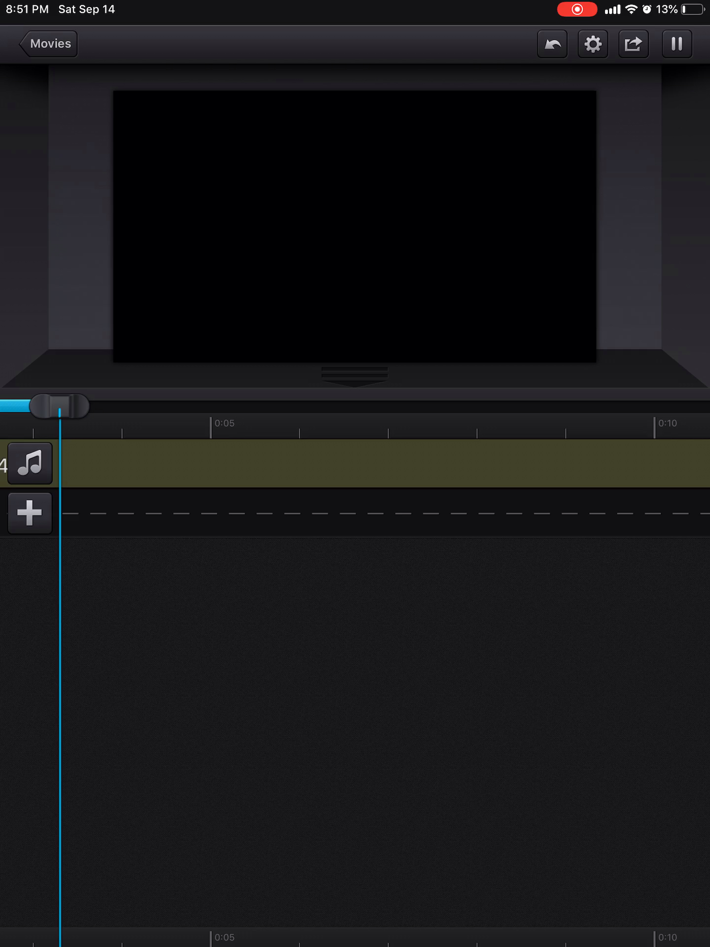
Task: Tap the date Sat Sep 14
Action: tap(87, 9)
